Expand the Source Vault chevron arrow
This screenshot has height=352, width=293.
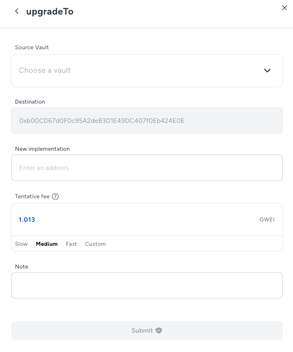click(x=267, y=71)
